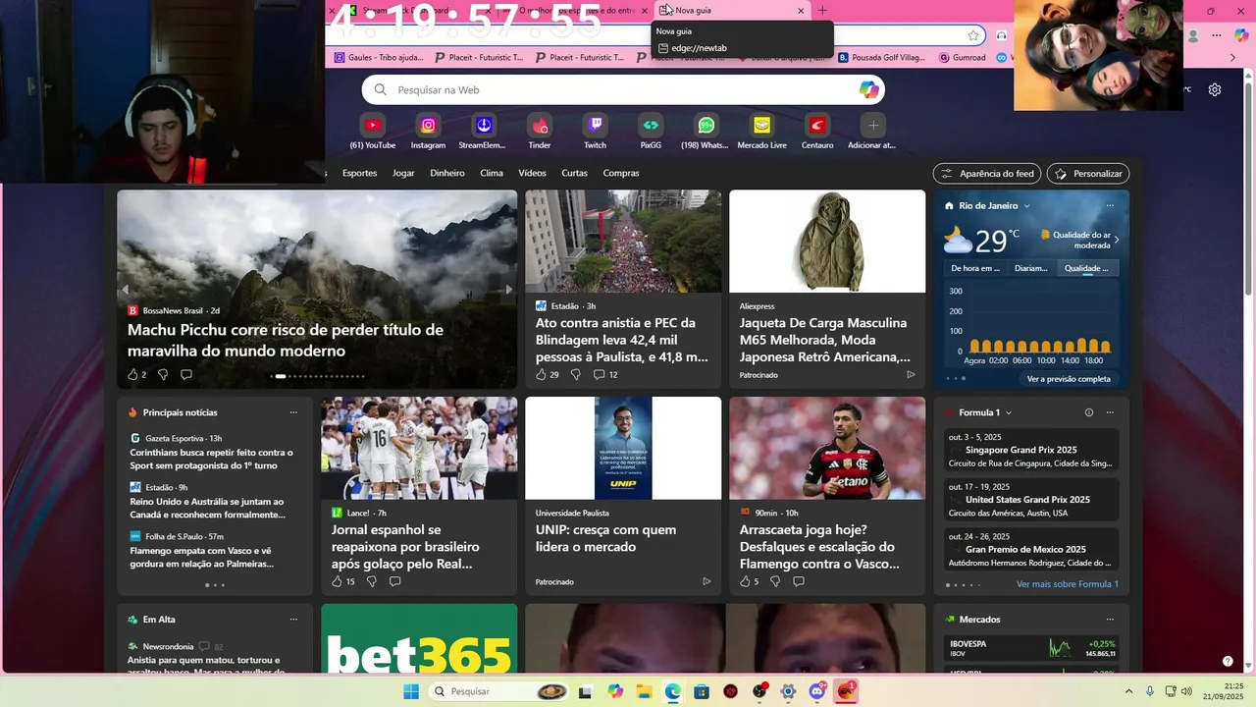Open Discord from the taskbar
This screenshot has height=707, width=1256.
[817, 691]
